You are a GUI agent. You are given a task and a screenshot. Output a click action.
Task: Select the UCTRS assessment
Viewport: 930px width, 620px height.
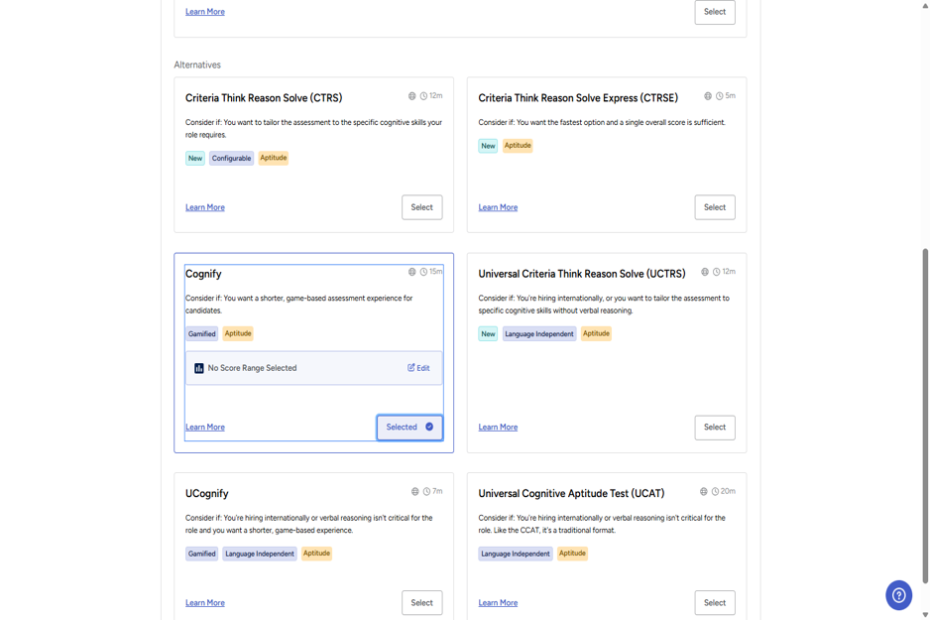tap(715, 428)
